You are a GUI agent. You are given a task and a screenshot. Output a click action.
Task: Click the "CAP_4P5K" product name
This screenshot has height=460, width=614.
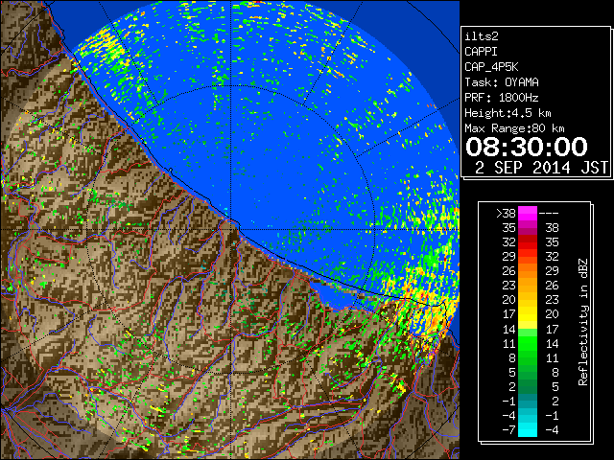point(491,67)
